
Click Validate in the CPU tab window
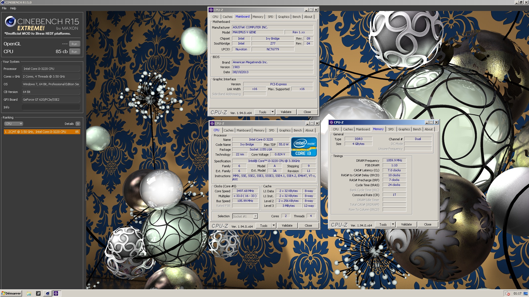(x=287, y=226)
